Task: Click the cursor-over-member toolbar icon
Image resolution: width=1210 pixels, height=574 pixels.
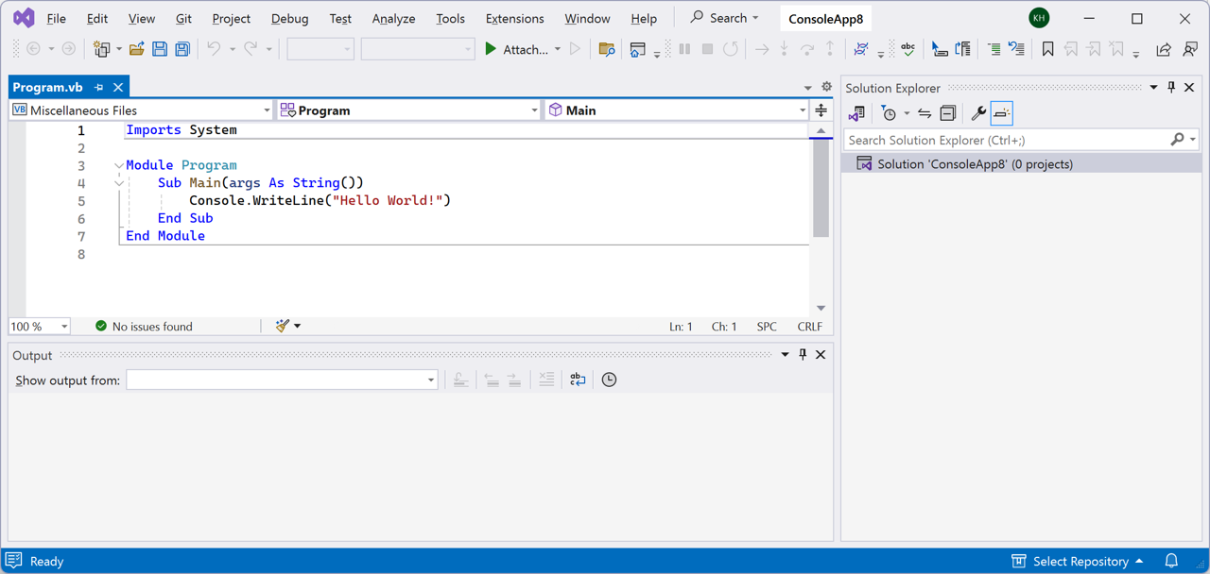Action: (x=940, y=49)
